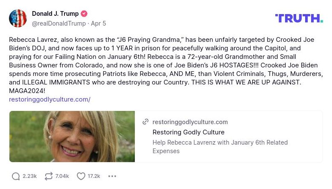
Task: Click the preview photo of the woman
Action: tap(72, 137)
